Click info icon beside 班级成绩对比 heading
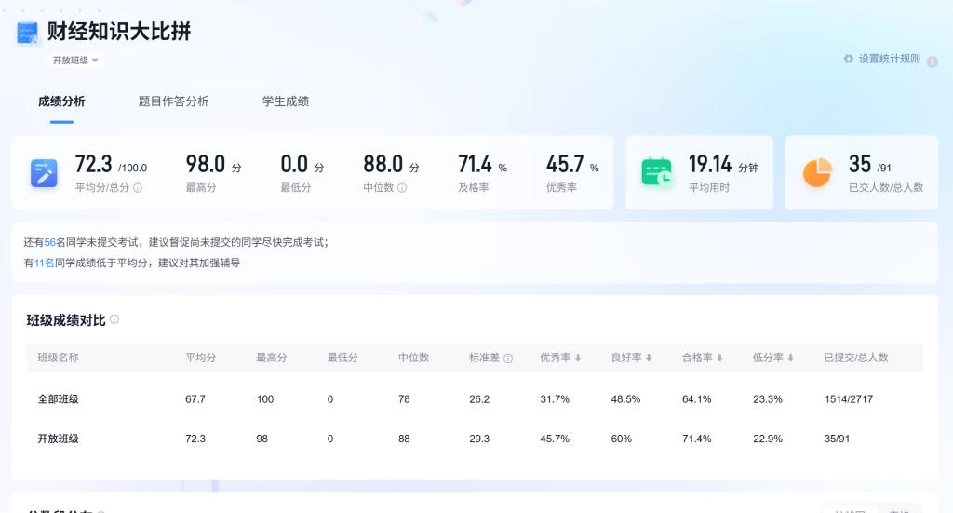Image resolution: width=953 pixels, height=513 pixels. click(114, 319)
